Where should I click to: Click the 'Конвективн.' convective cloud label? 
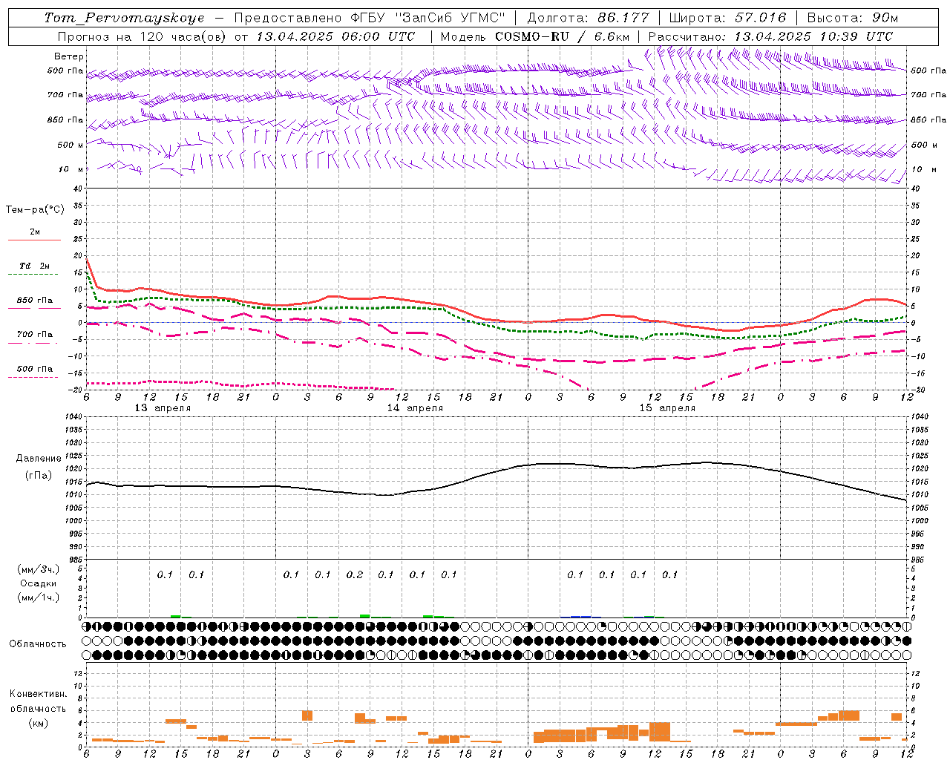38,694
